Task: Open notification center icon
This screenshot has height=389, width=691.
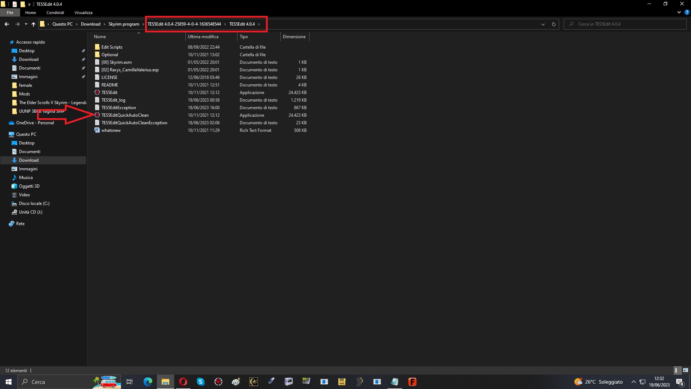Action: coord(680,382)
